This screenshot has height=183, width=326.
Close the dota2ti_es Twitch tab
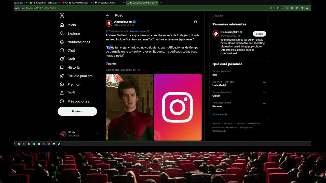point(124,3)
